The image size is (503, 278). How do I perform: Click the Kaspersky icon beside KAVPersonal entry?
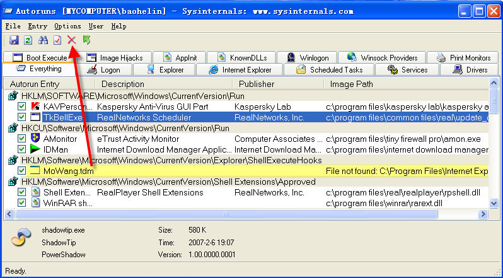35,107
